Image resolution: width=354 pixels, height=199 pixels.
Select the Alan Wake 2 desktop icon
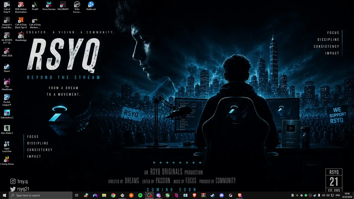(x=7, y=130)
